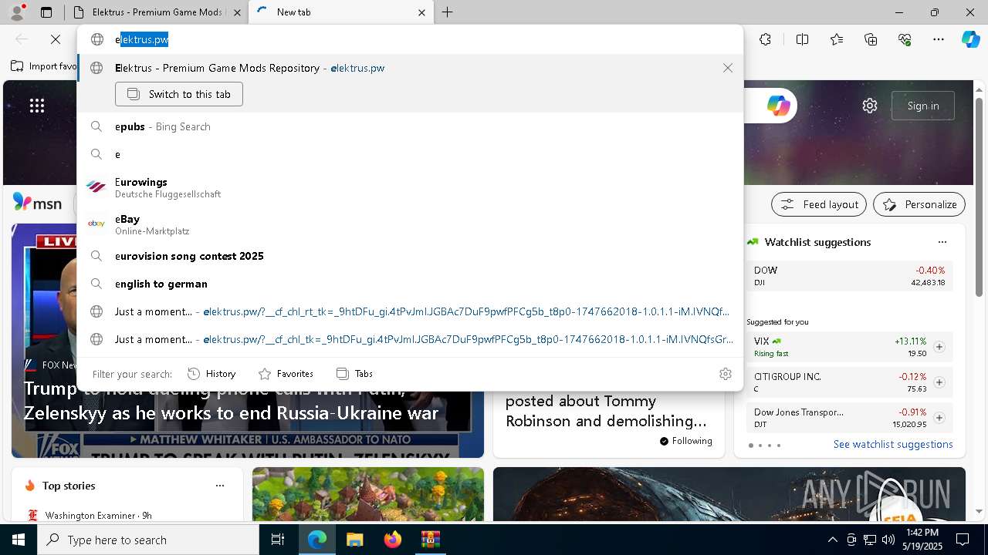The width and height of the screenshot is (988, 555).
Task: Open the browser profile icon
Action: (x=17, y=12)
